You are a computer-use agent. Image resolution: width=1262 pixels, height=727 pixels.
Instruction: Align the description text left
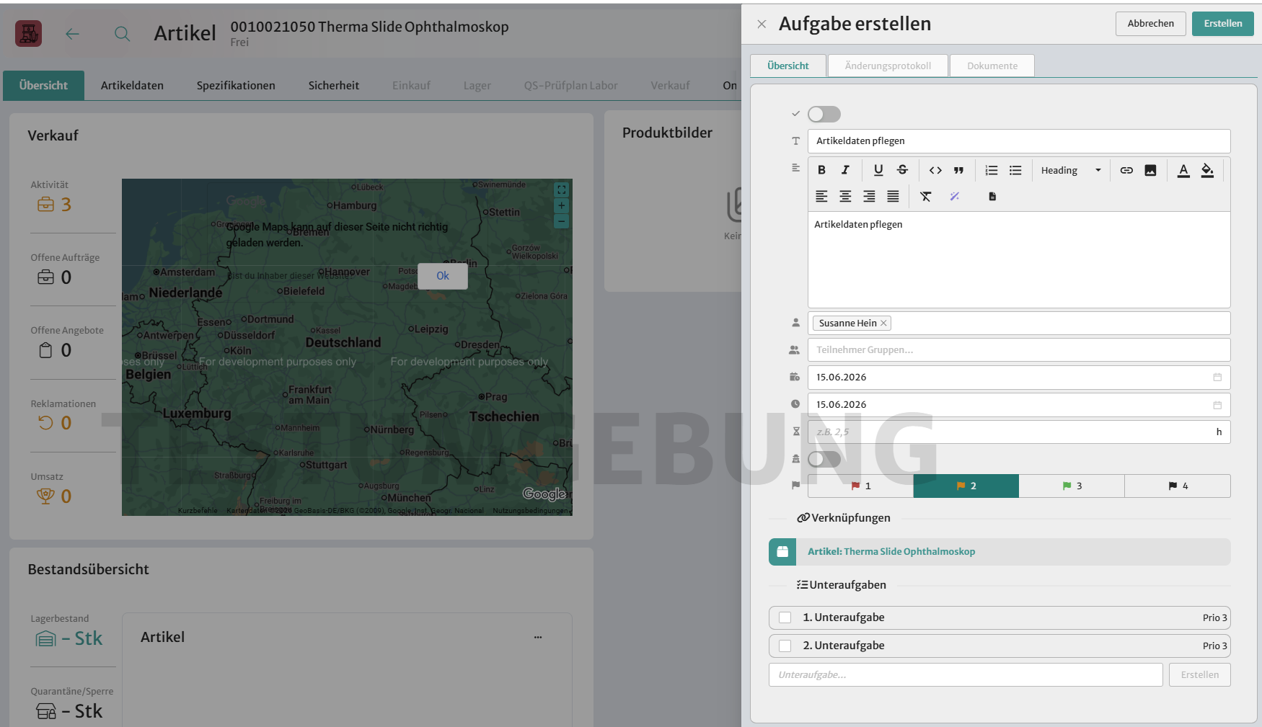(821, 196)
